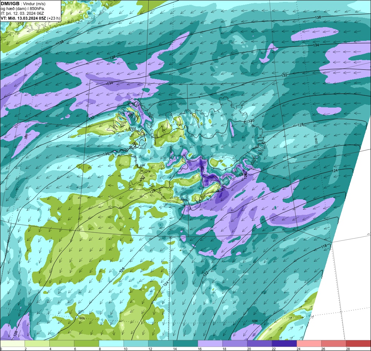Select the 10–12 m/s light teal legend swatch

point(136,344)
